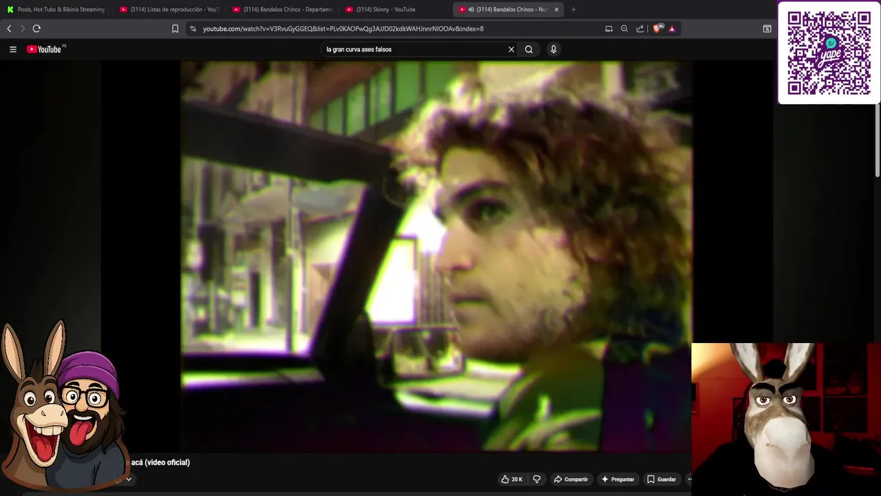Reload the page with the refresh icon

[36, 28]
